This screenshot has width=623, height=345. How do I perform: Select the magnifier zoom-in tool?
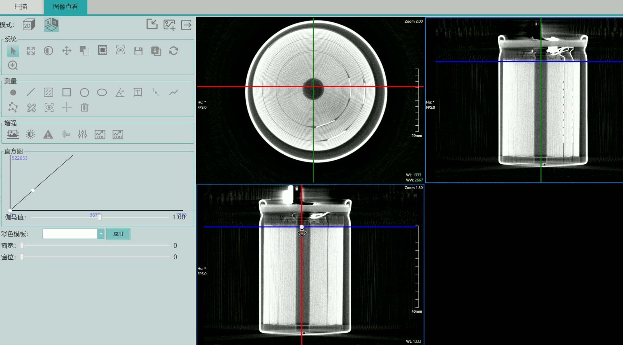pyautogui.click(x=13, y=65)
